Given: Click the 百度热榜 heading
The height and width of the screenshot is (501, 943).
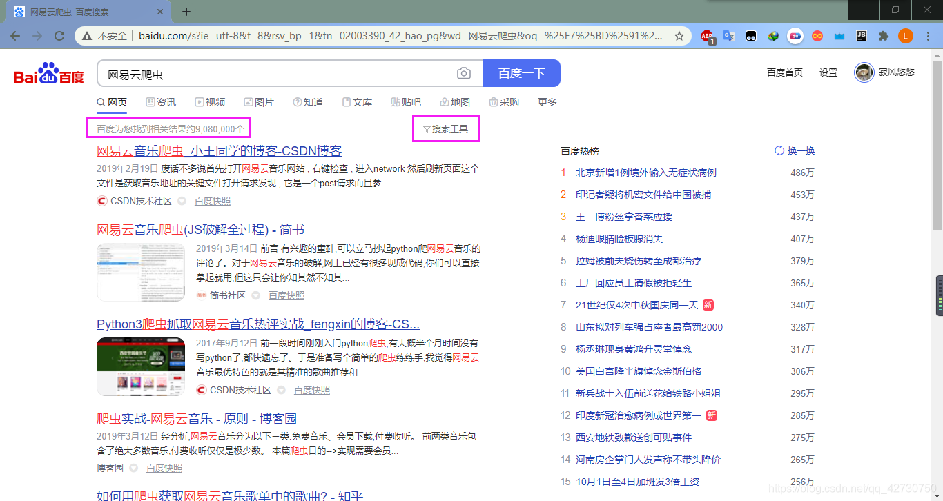Looking at the screenshot, I should (580, 151).
